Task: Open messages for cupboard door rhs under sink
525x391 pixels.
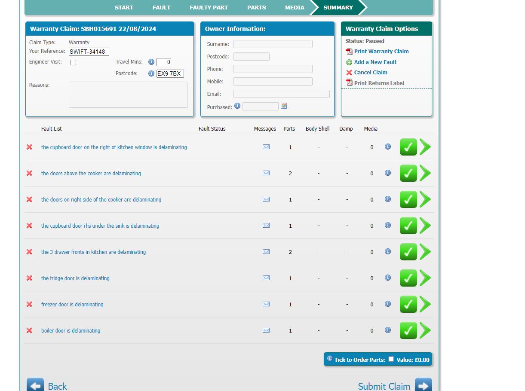Action: coord(266,226)
